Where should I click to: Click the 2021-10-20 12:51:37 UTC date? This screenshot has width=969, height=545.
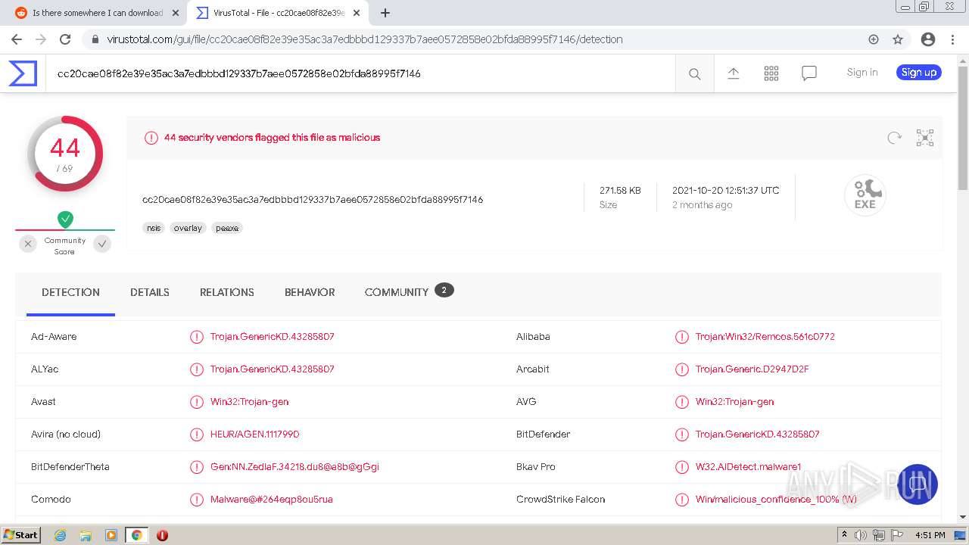[x=725, y=191]
